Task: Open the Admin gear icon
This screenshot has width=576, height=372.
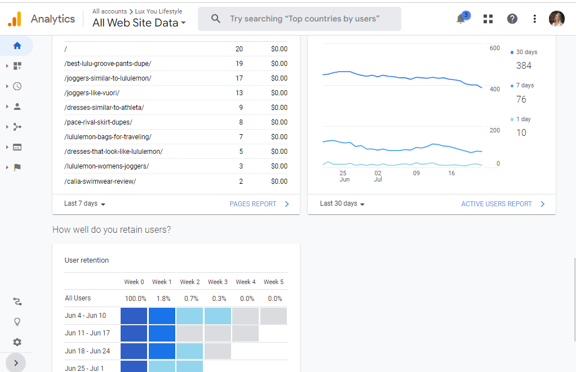Action: [17, 342]
